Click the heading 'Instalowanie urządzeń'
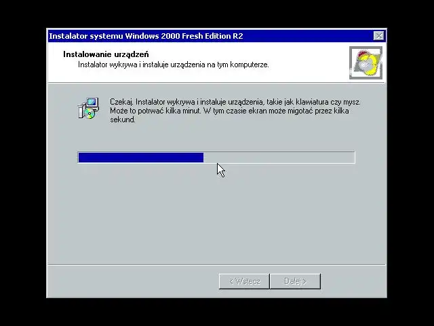 pyautogui.click(x=106, y=54)
